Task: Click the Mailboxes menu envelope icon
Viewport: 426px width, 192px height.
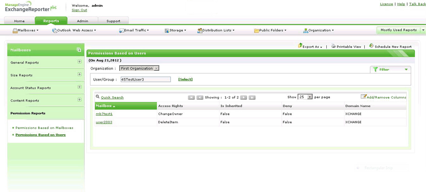Action: (15, 31)
